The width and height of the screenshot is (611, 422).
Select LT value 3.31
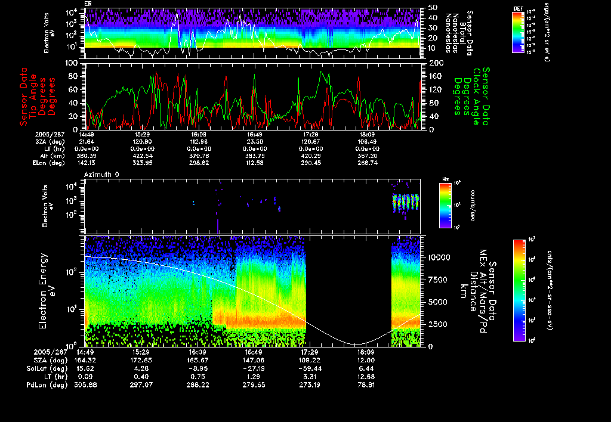[310, 377]
